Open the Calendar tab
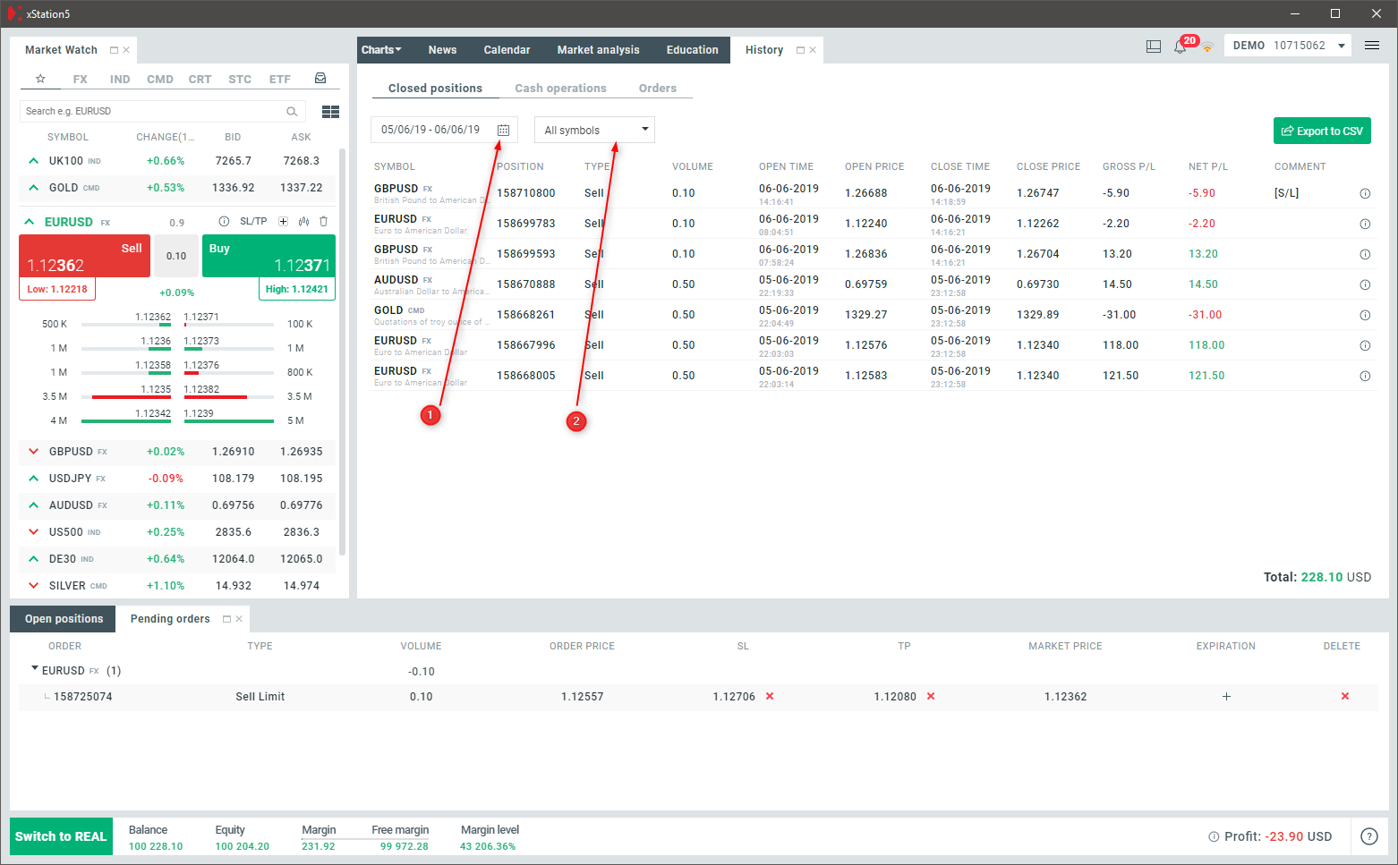 [507, 50]
